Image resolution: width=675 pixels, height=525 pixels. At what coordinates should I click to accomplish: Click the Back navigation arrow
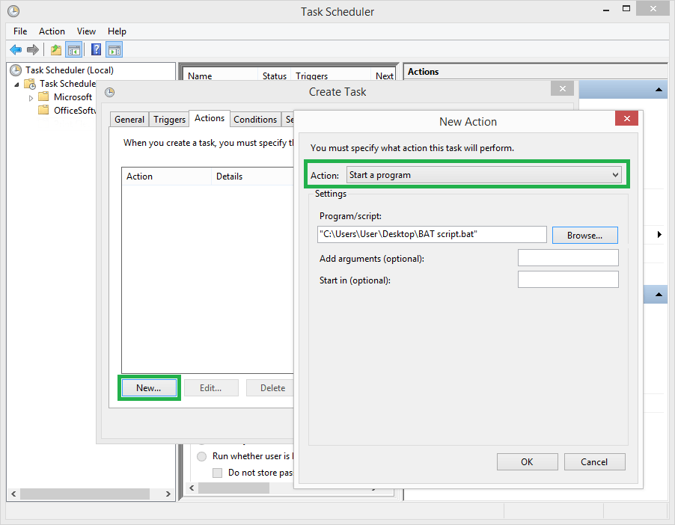(x=16, y=49)
